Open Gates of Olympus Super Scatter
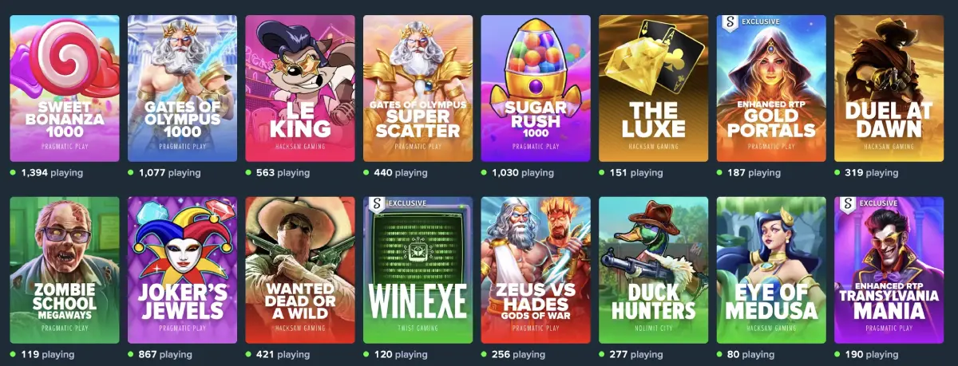958x366 pixels. pos(418,89)
